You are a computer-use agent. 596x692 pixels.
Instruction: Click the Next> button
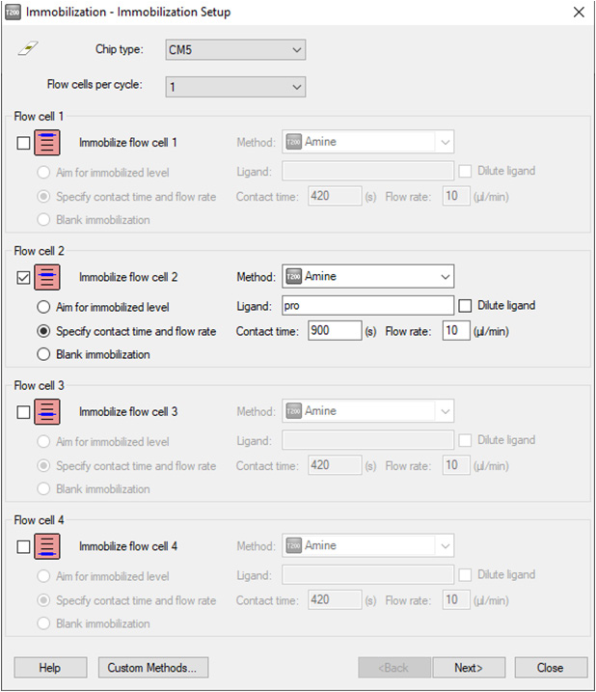pos(468,668)
